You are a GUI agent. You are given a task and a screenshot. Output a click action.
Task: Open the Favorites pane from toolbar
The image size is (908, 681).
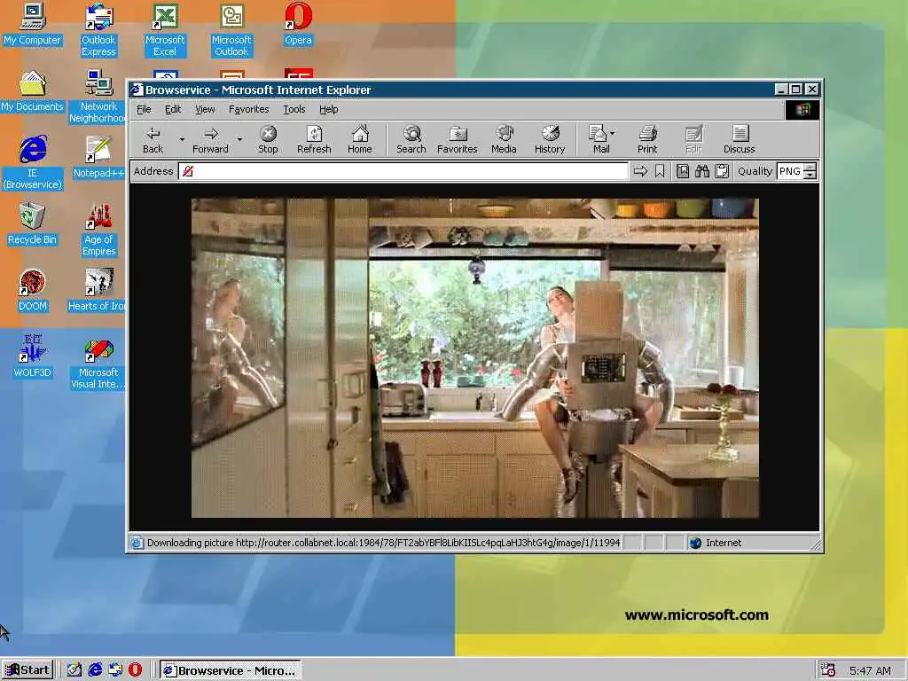click(458, 139)
